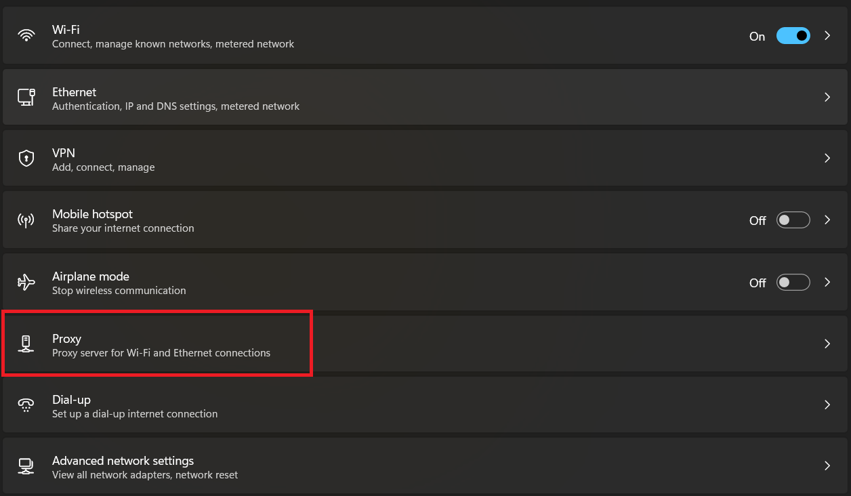Select the Proxy settings entry
This screenshot has width=851, height=496.
click(66, 339)
